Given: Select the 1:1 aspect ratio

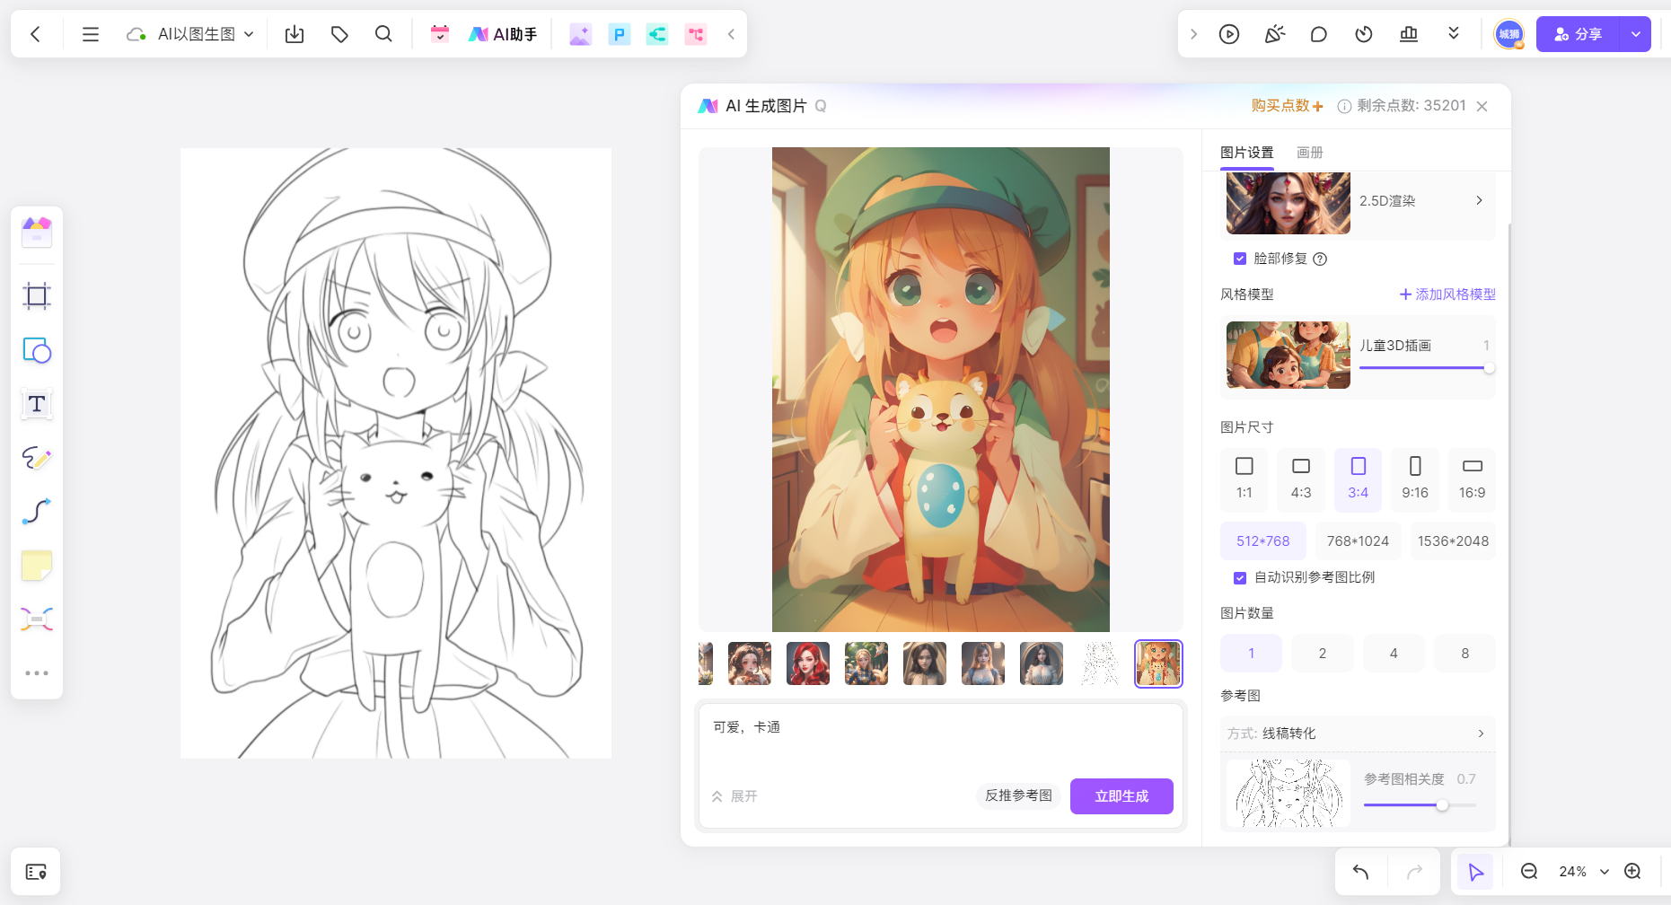Looking at the screenshot, I should tap(1244, 479).
